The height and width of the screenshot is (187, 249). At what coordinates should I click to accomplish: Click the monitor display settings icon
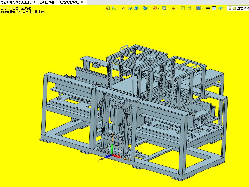[198, 8]
